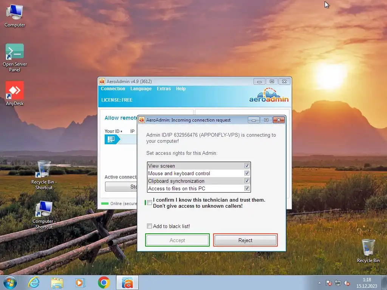Click the Show desktop strip
The height and width of the screenshot is (290, 387).
coord(384,282)
